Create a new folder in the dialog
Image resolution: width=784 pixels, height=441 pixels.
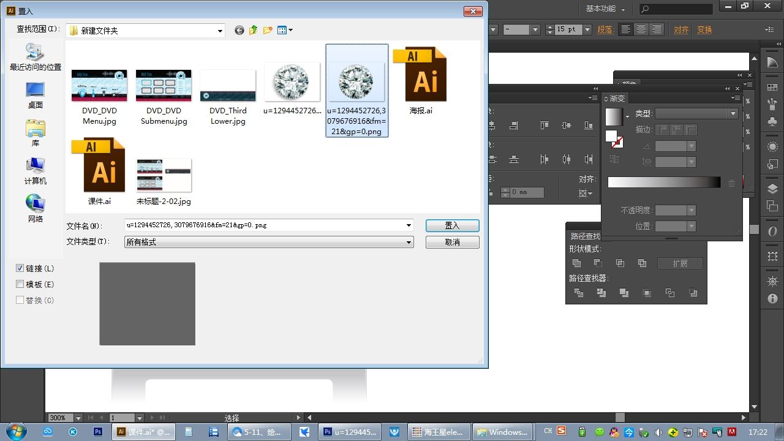(268, 30)
